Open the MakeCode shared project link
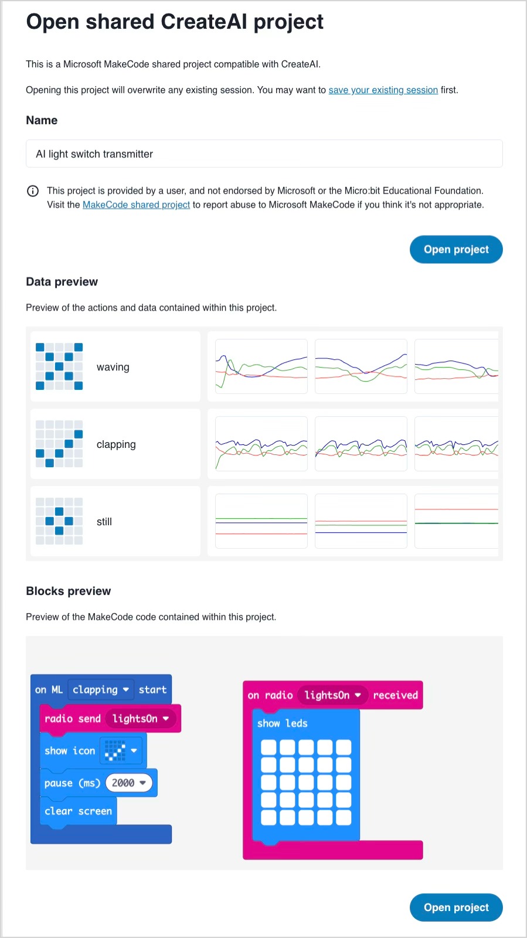527x938 pixels. click(136, 205)
